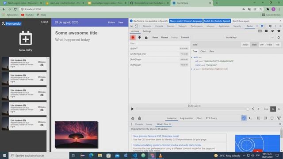Click the inspect element picker icon
The image size is (283, 159).
tap(132, 26)
